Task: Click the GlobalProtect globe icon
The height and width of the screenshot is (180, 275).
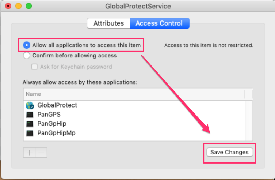Action: pyautogui.click(x=30, y=105)
